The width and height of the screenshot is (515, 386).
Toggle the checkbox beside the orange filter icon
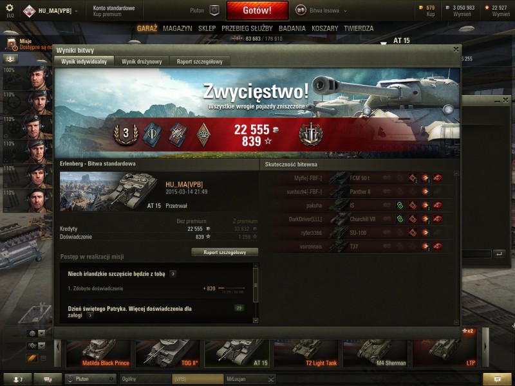click(x=43, y=358)
